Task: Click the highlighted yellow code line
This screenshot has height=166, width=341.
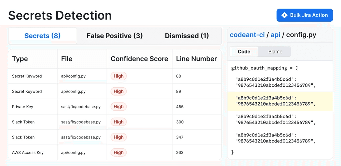Action: pyautogui.click(x=280, y=101)
